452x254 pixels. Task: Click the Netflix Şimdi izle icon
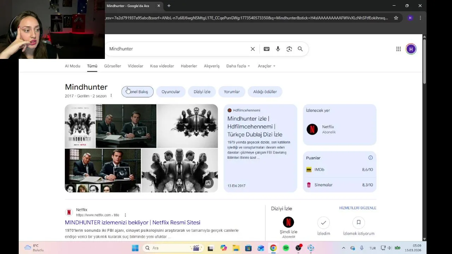[x=289, y=222]
